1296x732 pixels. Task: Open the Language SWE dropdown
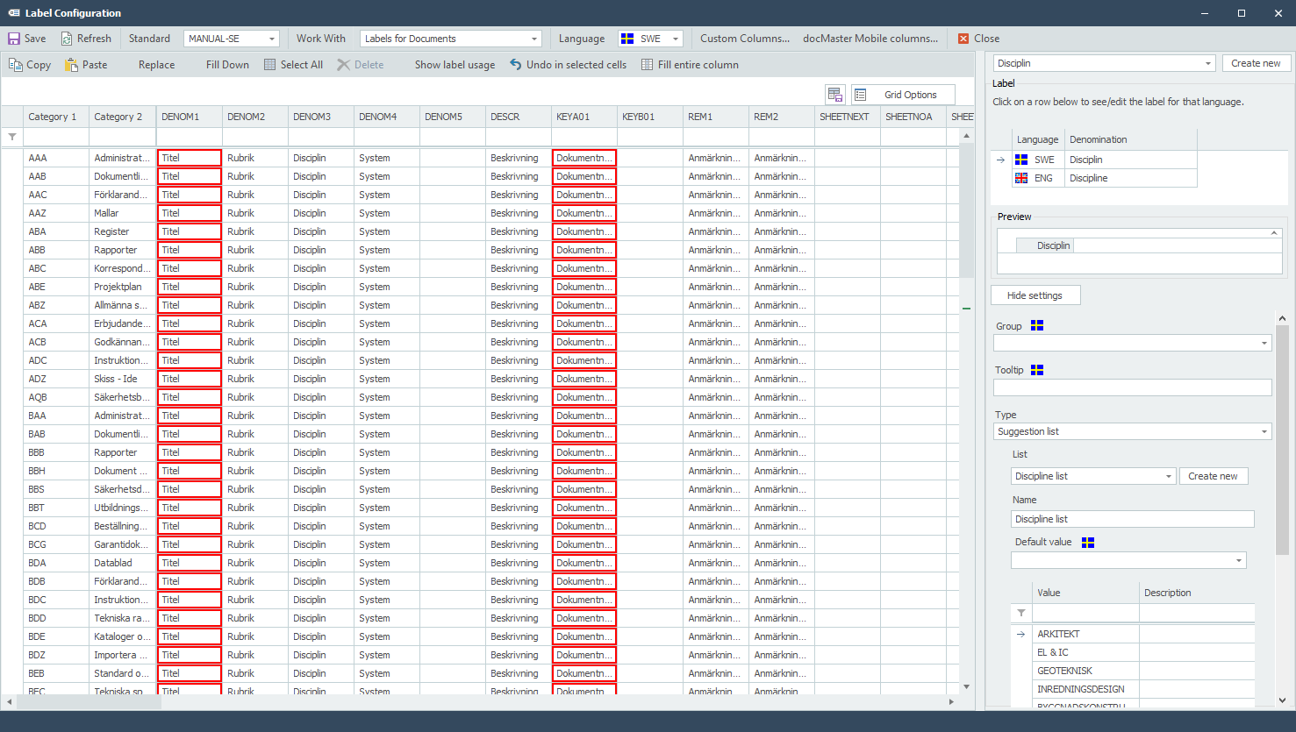[x=676, y=39]
